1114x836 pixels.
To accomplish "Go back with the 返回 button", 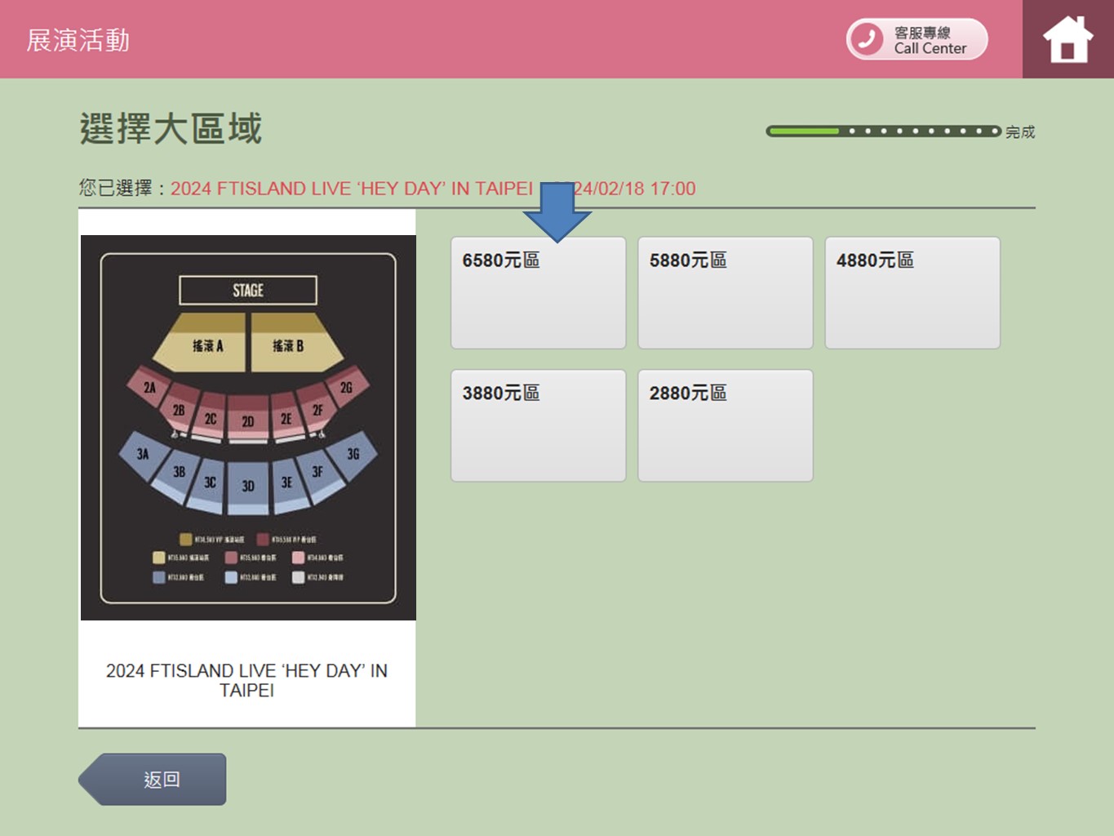I will coord(153,779).
